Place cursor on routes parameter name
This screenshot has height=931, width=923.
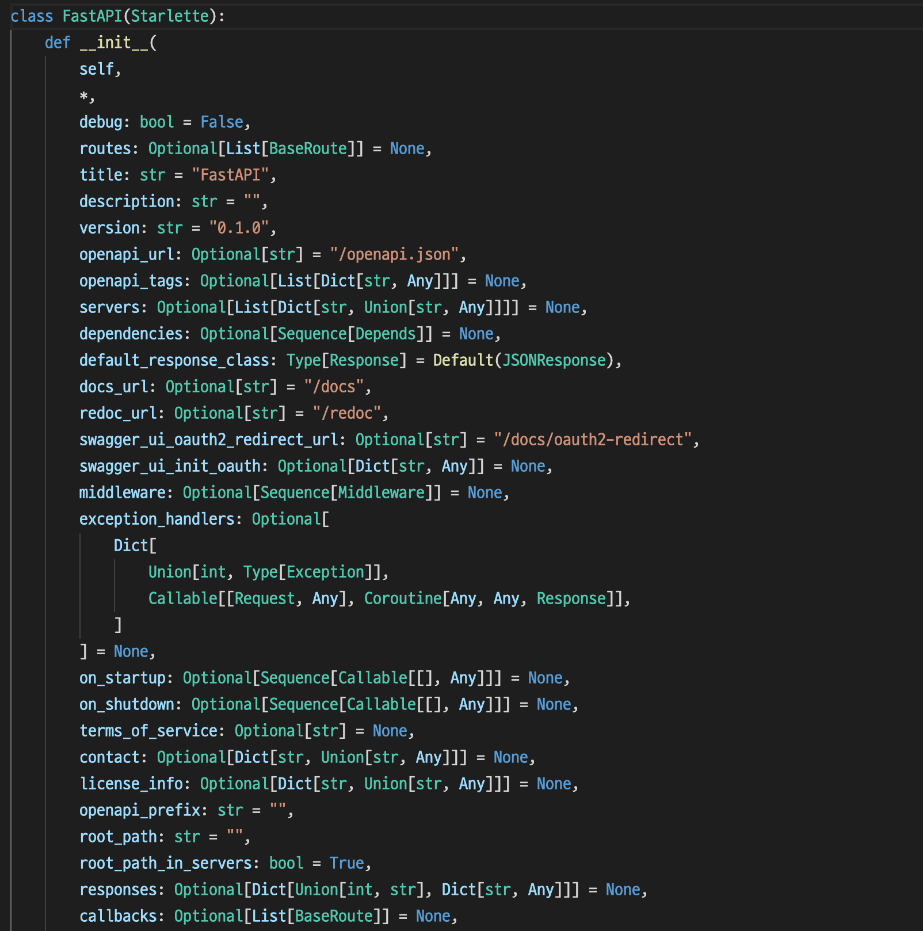coord(105,148)
